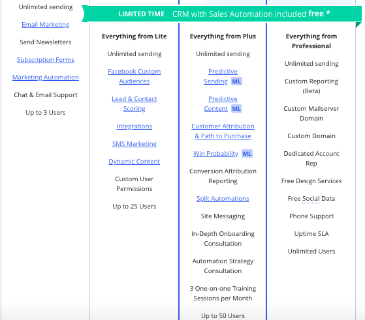Open the Lead & Contact Scoring link
This screenshot has width=365, height=320.
click(x=135, y=104)
